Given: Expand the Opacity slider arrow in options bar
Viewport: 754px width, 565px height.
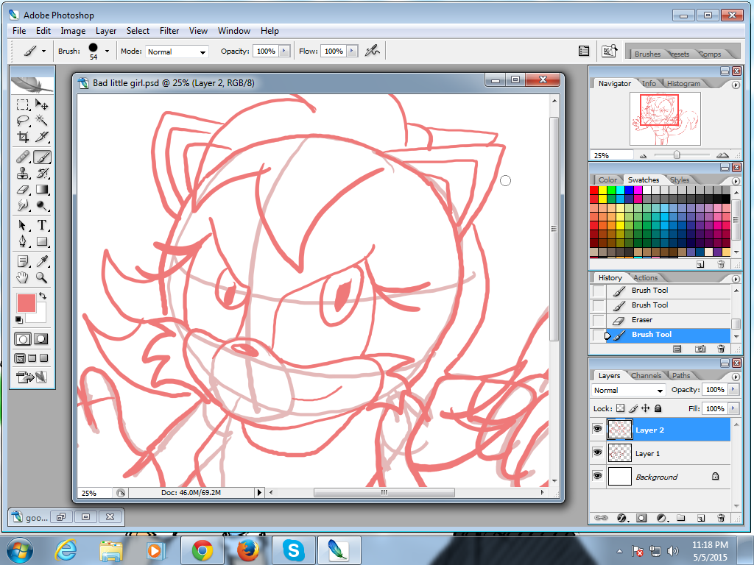Looking at the screenshot, I should pos(286,51).
